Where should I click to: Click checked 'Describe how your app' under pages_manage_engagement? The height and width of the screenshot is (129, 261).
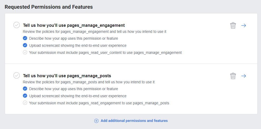point(25,38)
